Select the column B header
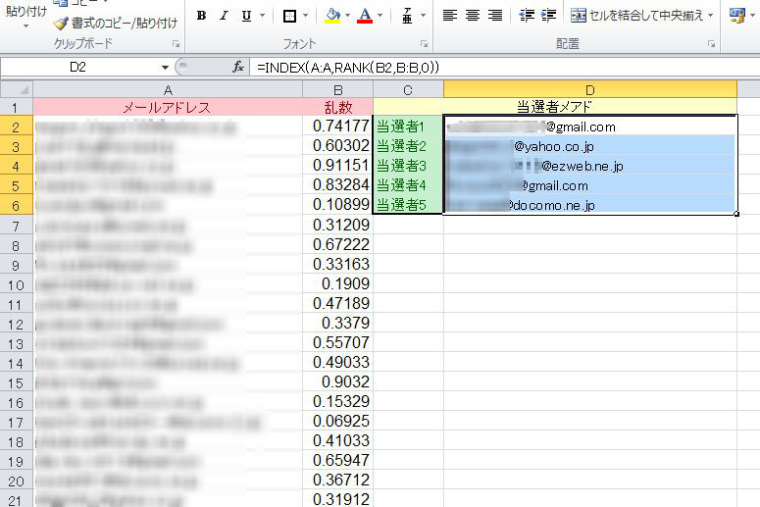The height and width of the screenshot is (507, 760). 338,89
